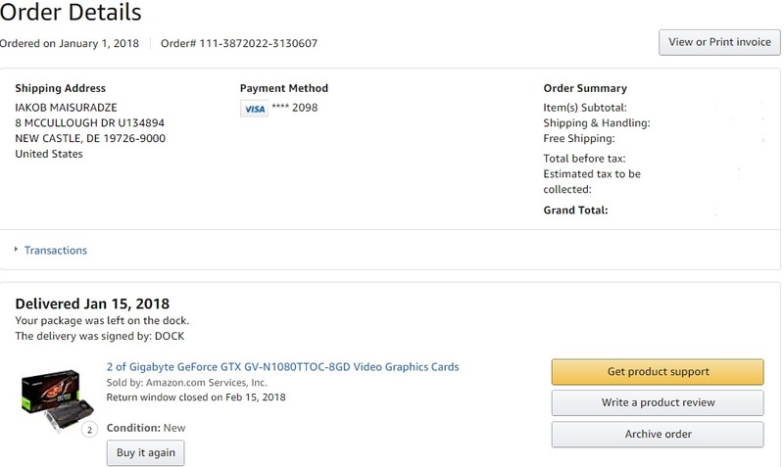Click the Shipping Address heading

tap(61, 88)
